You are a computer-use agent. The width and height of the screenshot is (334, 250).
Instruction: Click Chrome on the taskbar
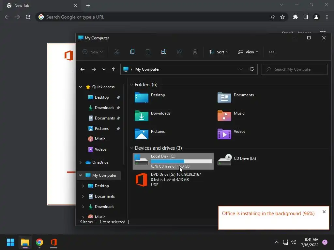point(39,242)
